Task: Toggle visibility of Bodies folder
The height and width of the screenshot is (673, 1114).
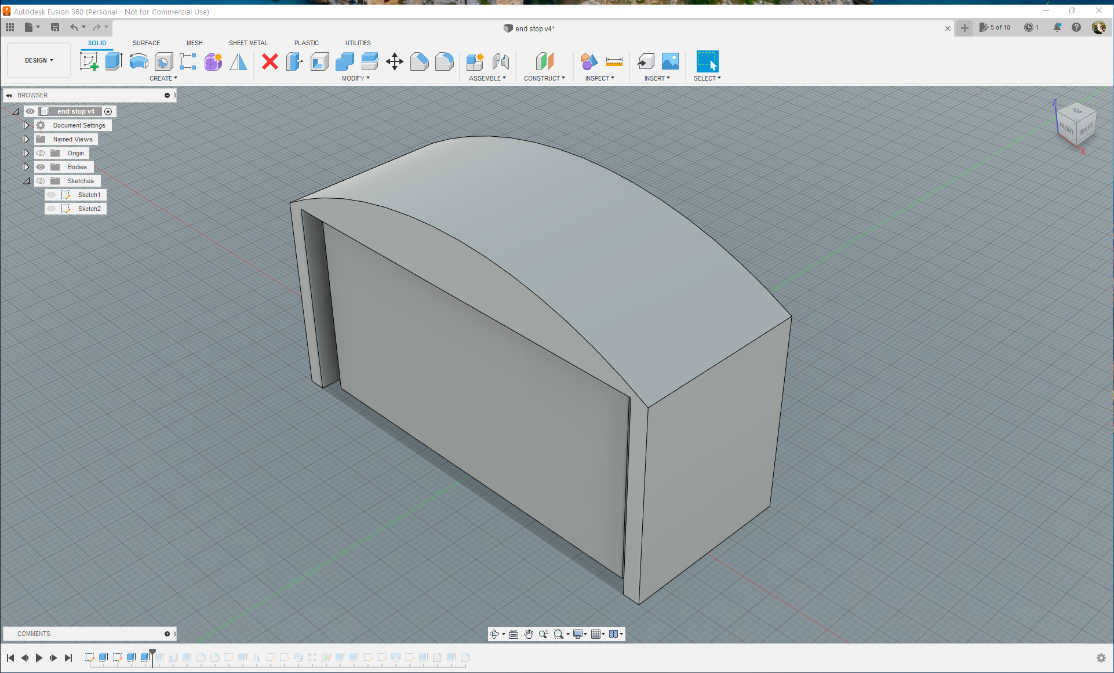Action: [x=41, y=167]
